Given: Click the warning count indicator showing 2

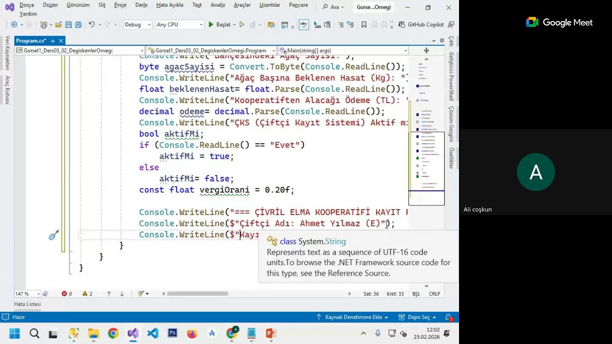Looking at the screenshot, I should (x=87, y=294).
